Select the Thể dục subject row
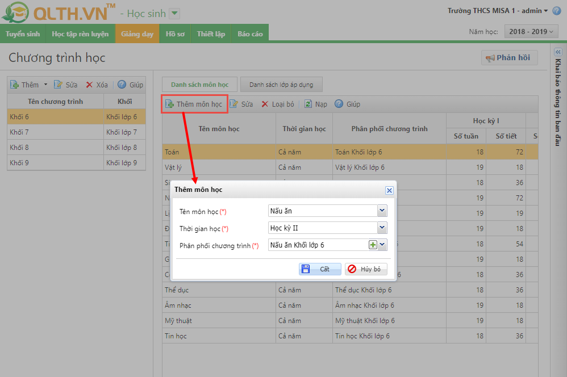 click(350, 290)
